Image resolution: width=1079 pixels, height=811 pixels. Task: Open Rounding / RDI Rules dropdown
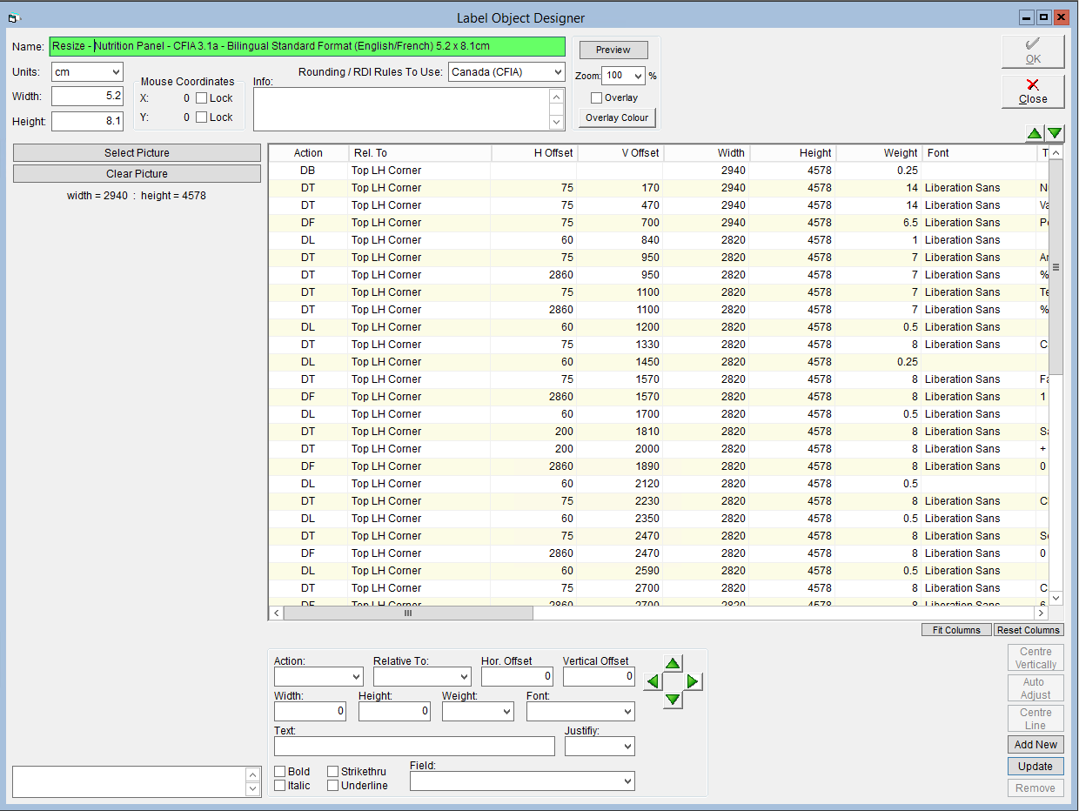[x=507, y=72]
